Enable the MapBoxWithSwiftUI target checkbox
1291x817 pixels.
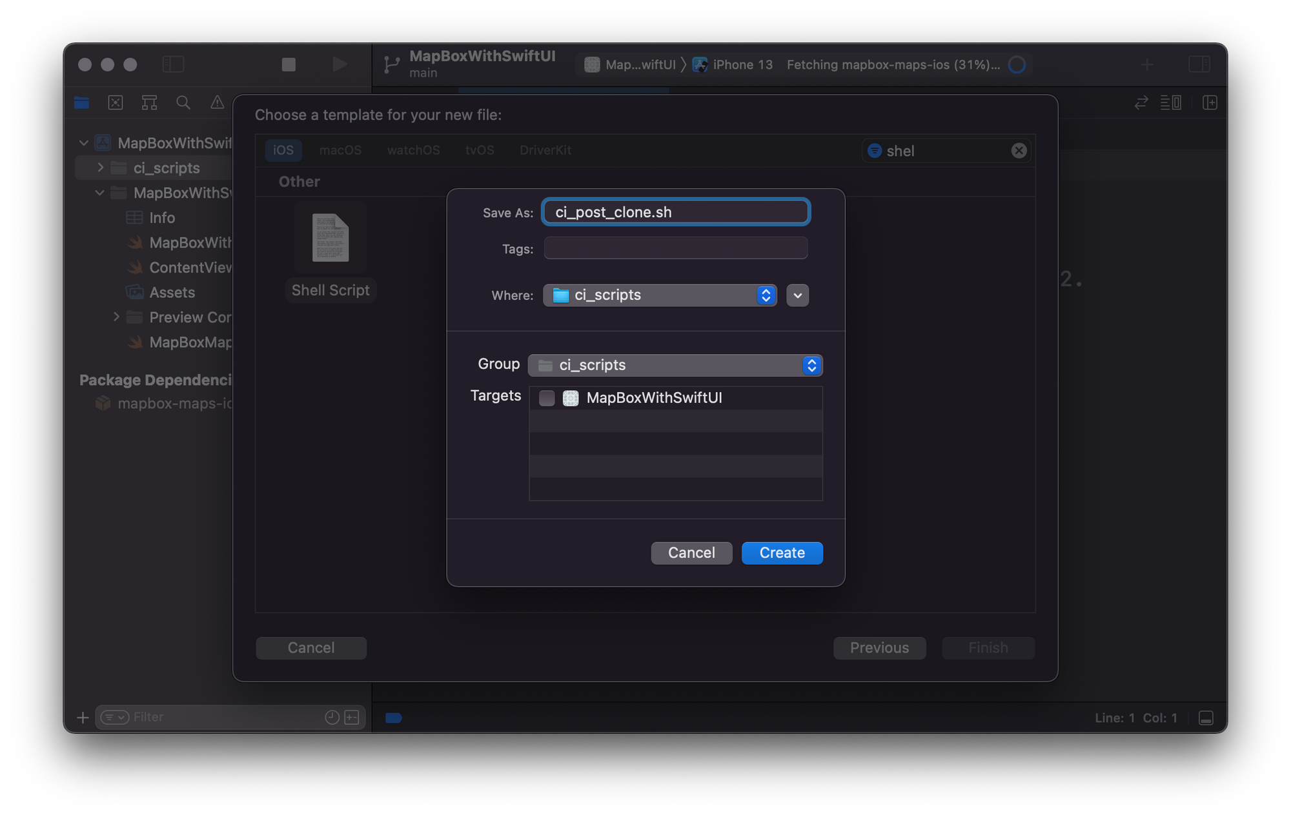click(547, 398)
